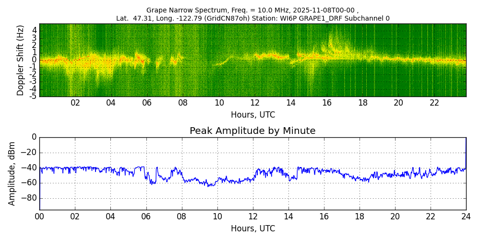Click the Grape Narrow Spectrum title line
480x240 pixels.
click(x=252, y=10)
